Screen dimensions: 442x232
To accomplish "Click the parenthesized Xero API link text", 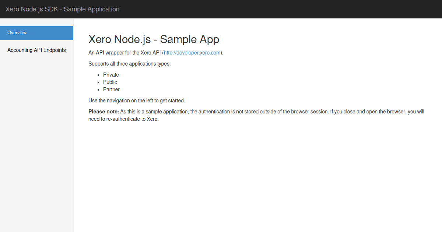I will click(x=192, y=53).
